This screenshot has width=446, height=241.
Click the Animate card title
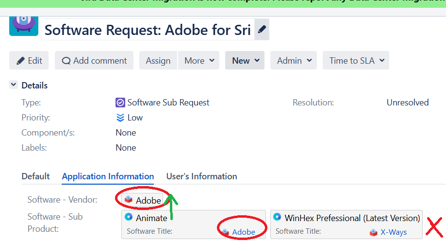pyautogui.click(x=151, y=218)
